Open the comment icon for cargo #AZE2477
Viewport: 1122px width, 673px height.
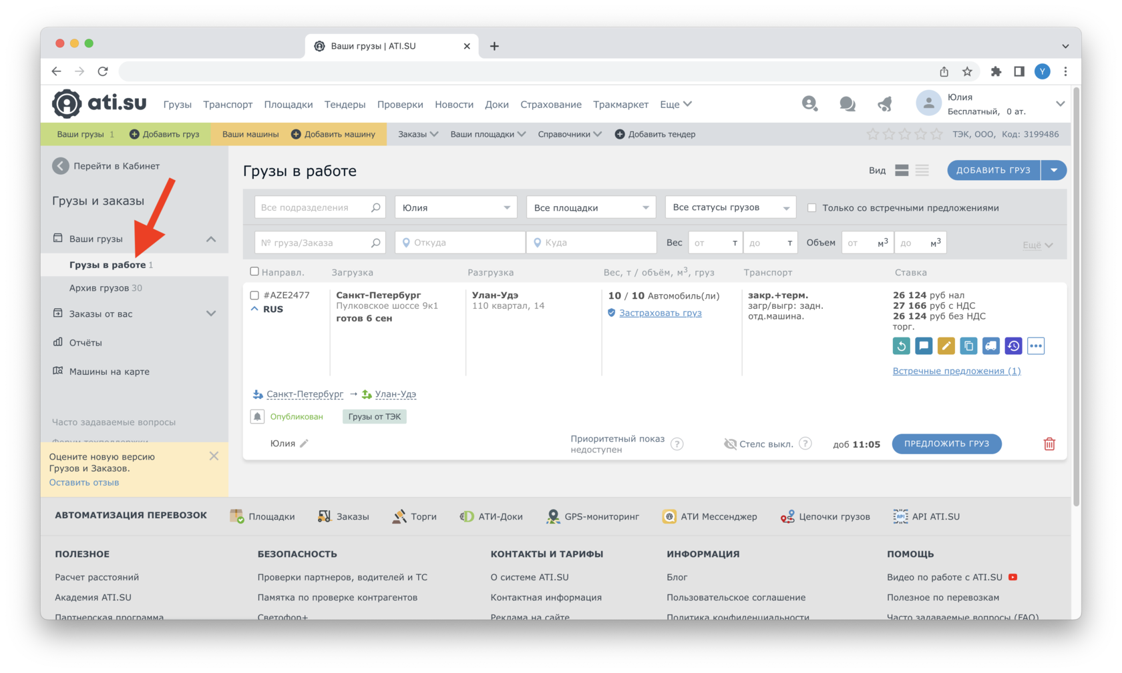coord(924,346)
